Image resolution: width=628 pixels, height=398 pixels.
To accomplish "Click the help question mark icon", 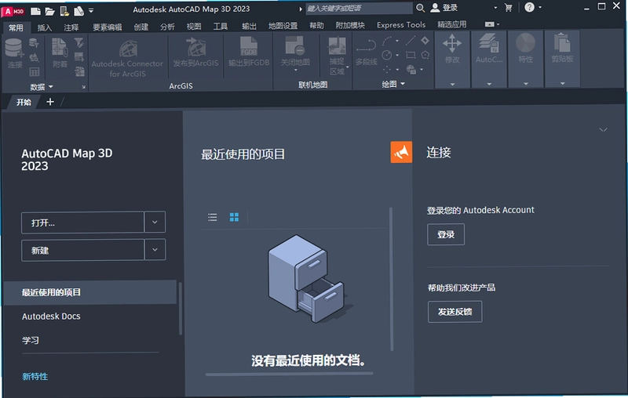I will coord(529,7).
